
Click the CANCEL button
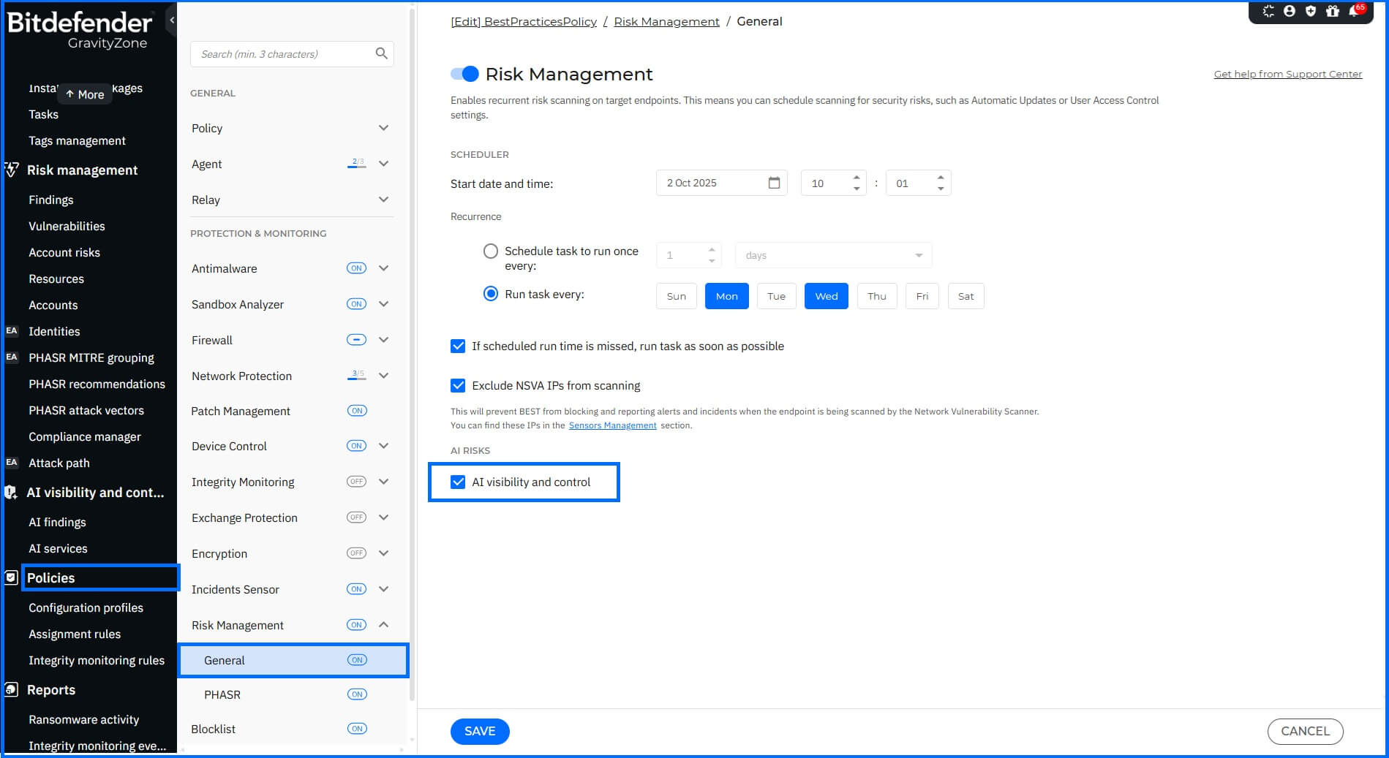click(x=1305, y=731)
